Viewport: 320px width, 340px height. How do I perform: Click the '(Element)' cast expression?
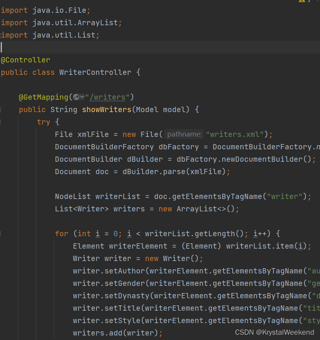(x=201, y=246)
